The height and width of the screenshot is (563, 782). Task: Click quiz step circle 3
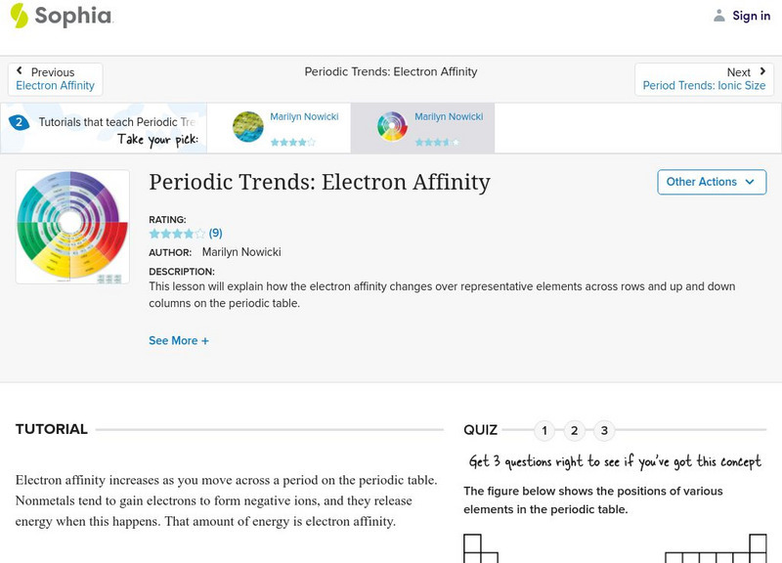coord(604,429)
